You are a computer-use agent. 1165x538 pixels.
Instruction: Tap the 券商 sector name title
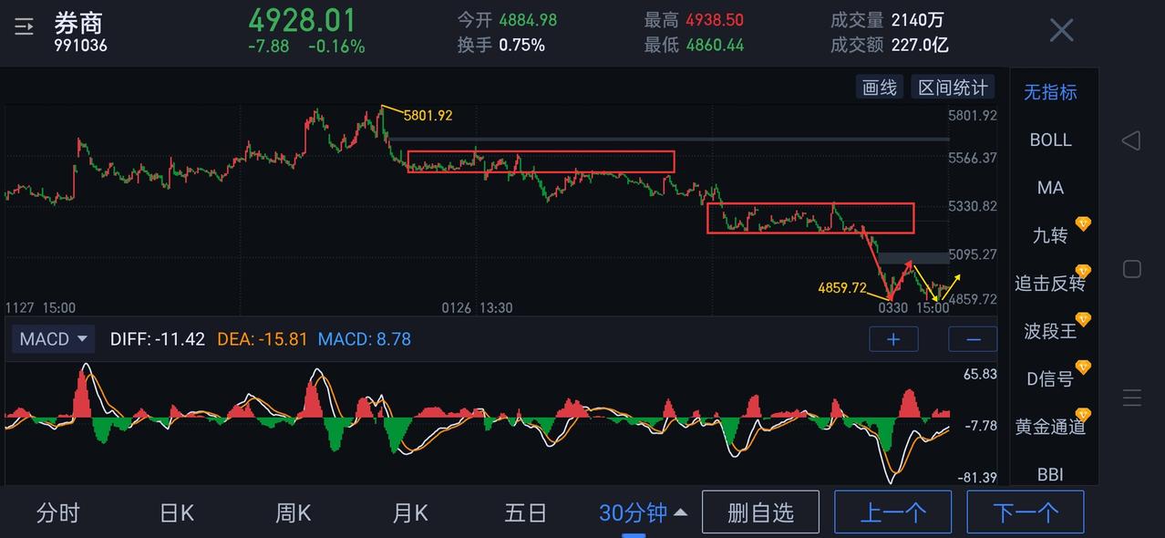[78, 22]
